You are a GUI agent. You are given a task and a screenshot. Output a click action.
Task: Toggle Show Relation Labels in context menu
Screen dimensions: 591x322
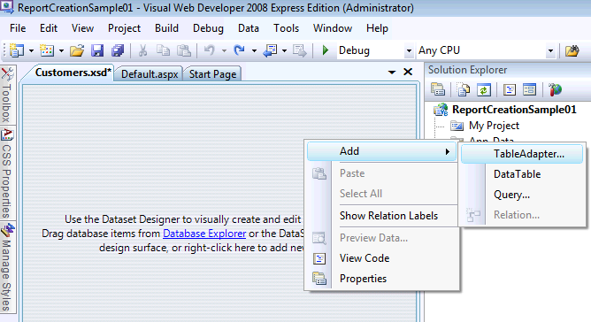(x=388, y=216)
